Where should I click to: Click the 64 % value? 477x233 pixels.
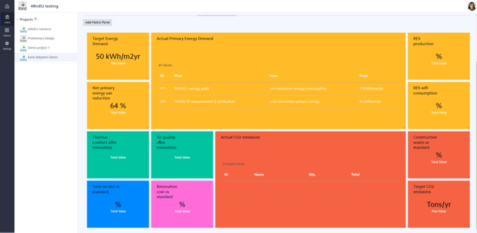[118, 106]
